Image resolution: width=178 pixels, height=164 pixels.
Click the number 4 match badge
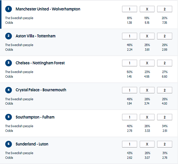(9, 90)
